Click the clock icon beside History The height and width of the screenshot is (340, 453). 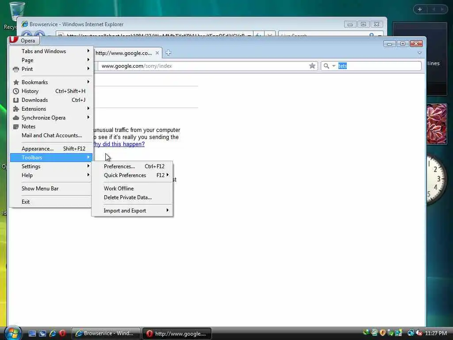(x=16, y=91)
